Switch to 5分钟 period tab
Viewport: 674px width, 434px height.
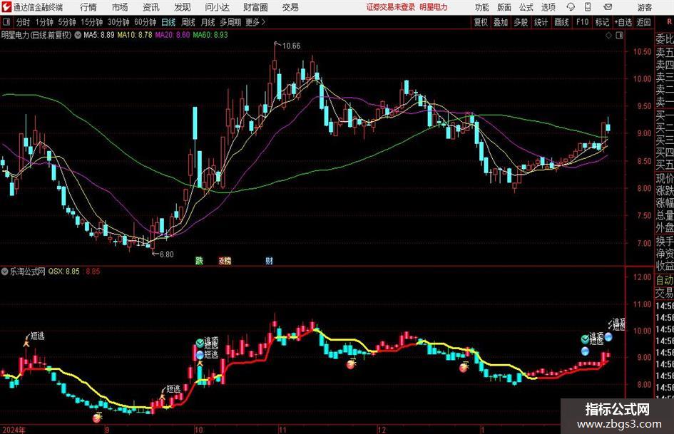67,22
